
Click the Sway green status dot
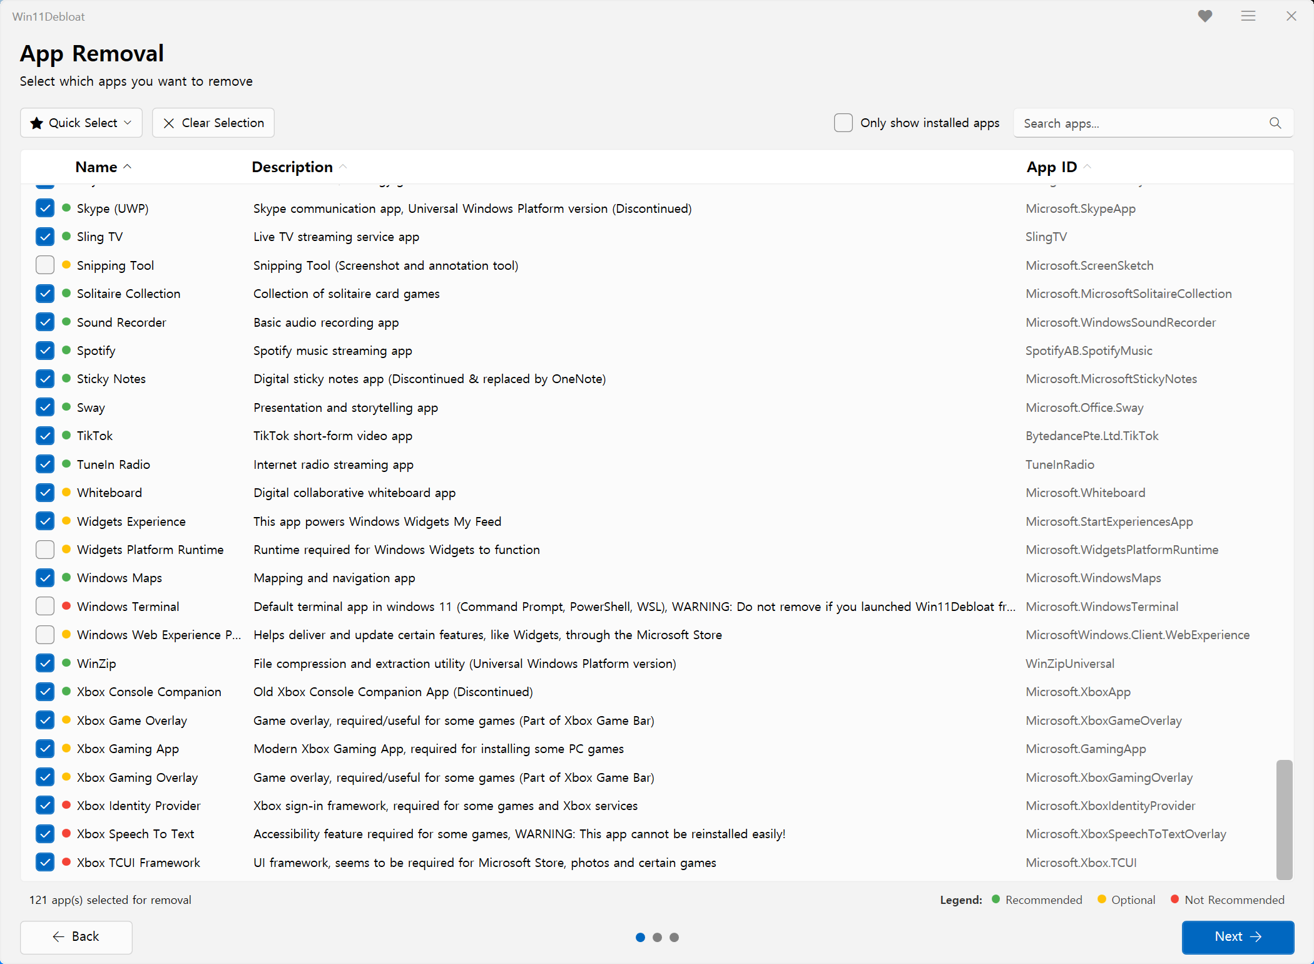tap(66, 407)
